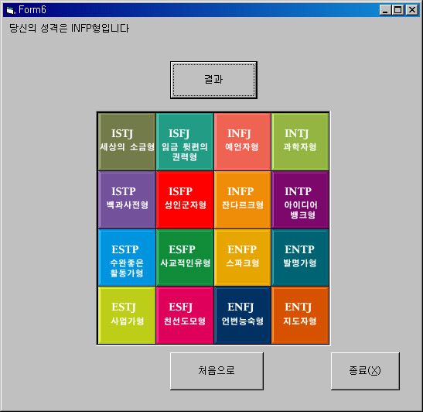Select the ESTJ 사업가형 tile
Image resolution: width=423 pixels, height=412 pixels.
click(x=127, y=315)
